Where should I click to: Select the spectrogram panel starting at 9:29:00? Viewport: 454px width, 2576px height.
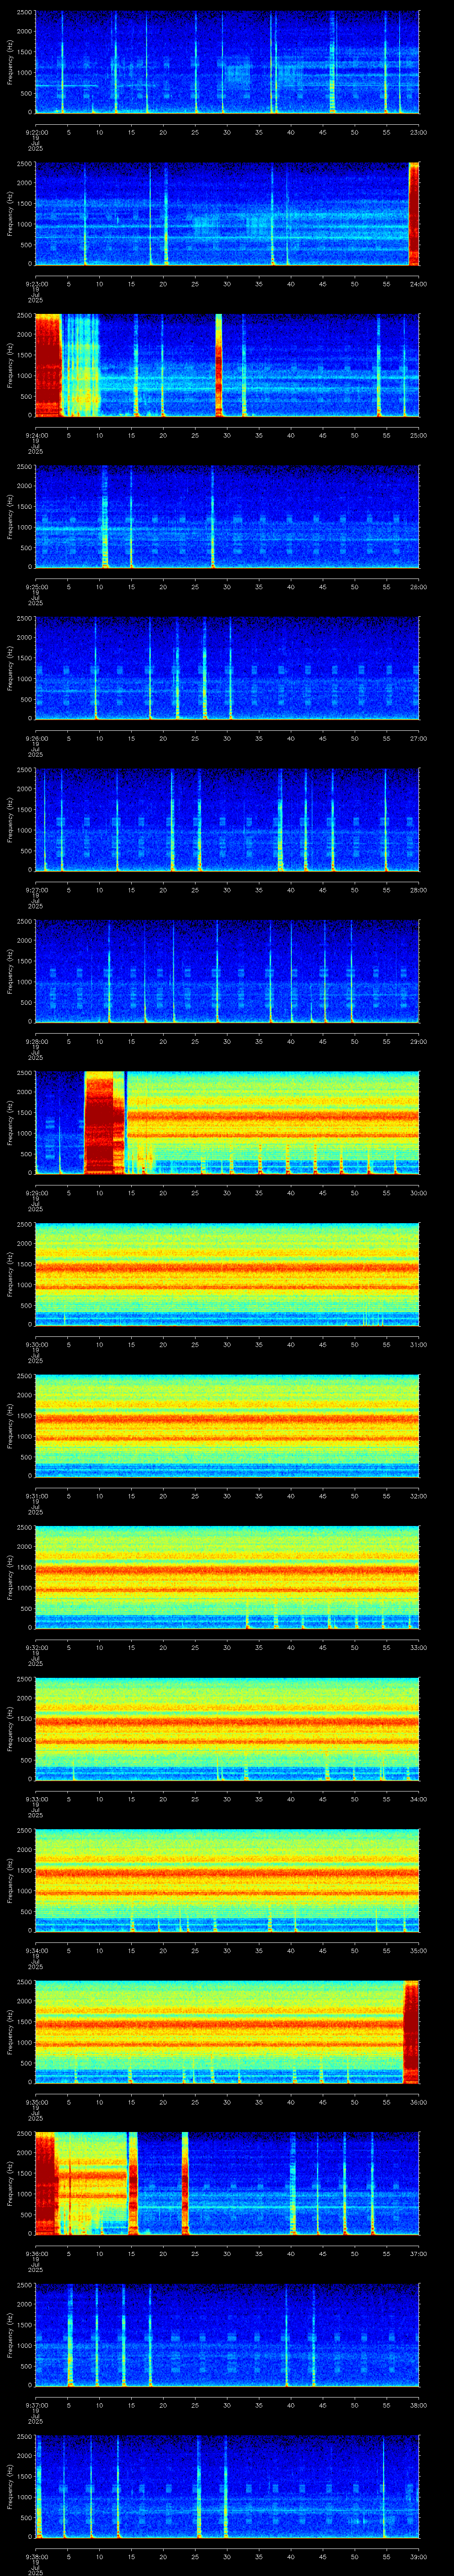tap(227, 1122)
